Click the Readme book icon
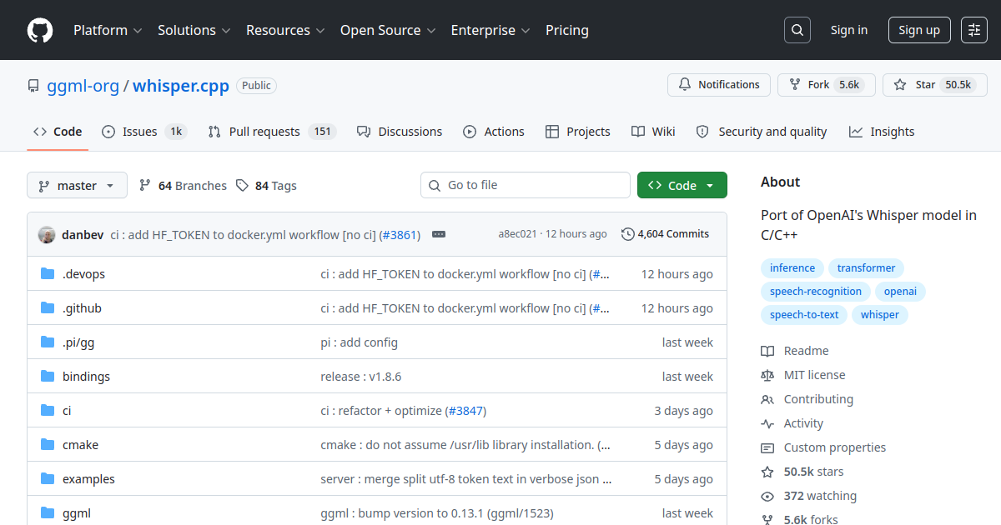 (x=767, y=351)
